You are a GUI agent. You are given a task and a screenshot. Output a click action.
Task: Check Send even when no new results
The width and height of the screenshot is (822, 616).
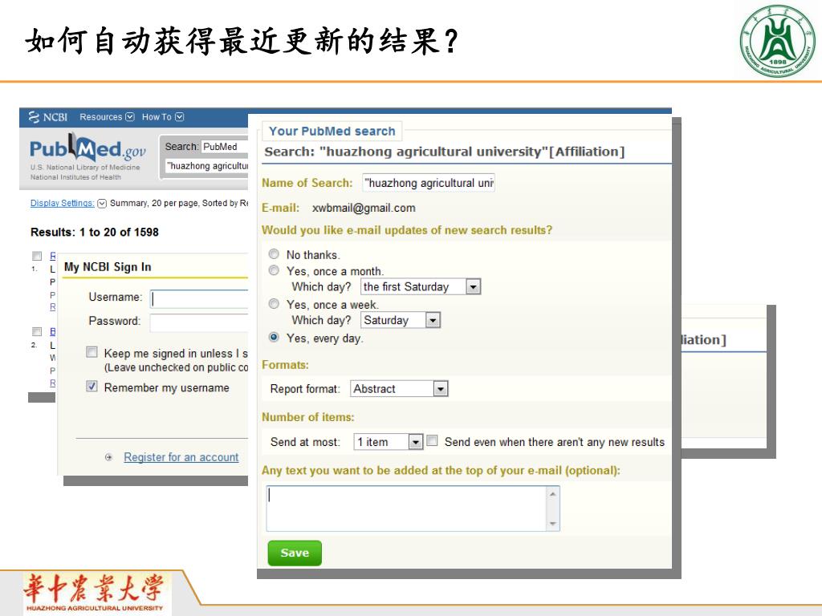click(432, 440)
